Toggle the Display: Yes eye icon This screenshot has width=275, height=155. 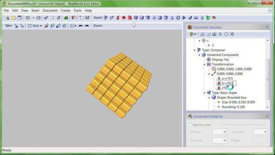[209, 59]
